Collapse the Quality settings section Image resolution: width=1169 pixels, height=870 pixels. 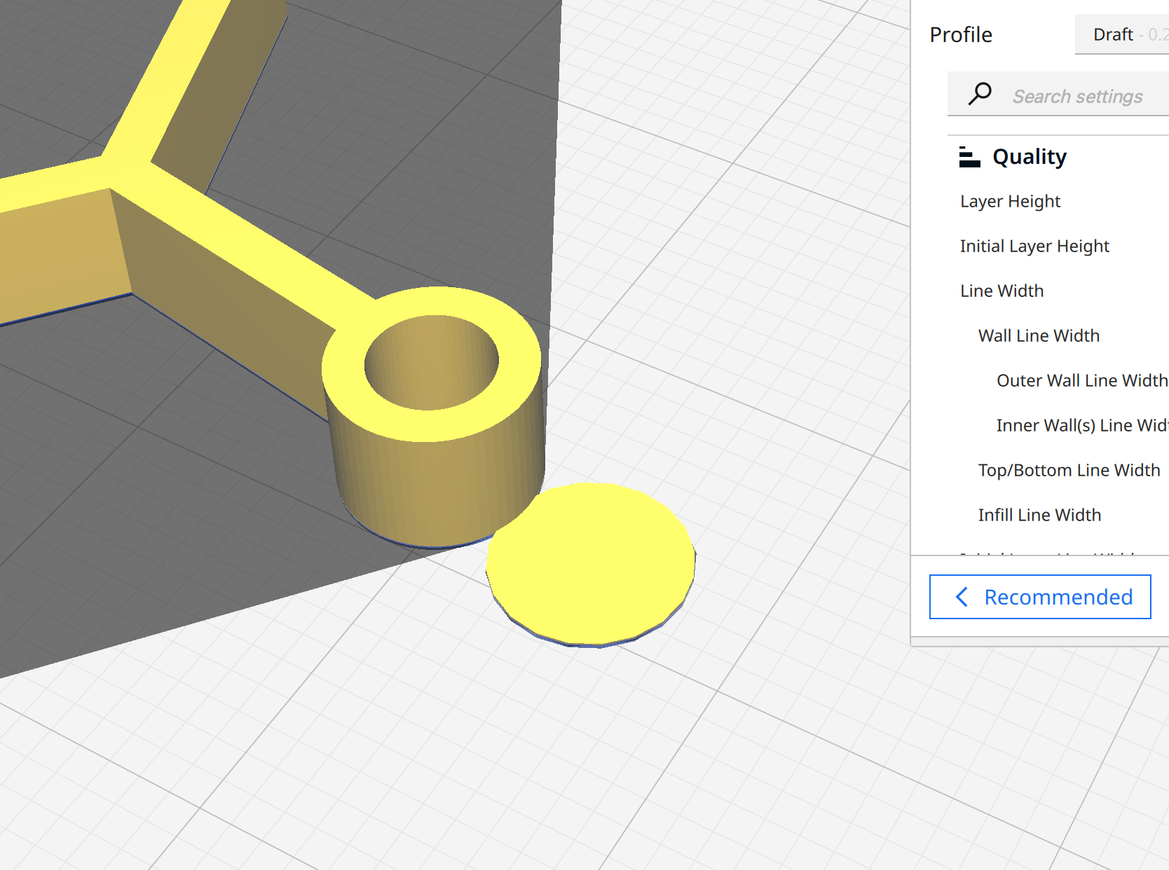(x=1029, y=156)
